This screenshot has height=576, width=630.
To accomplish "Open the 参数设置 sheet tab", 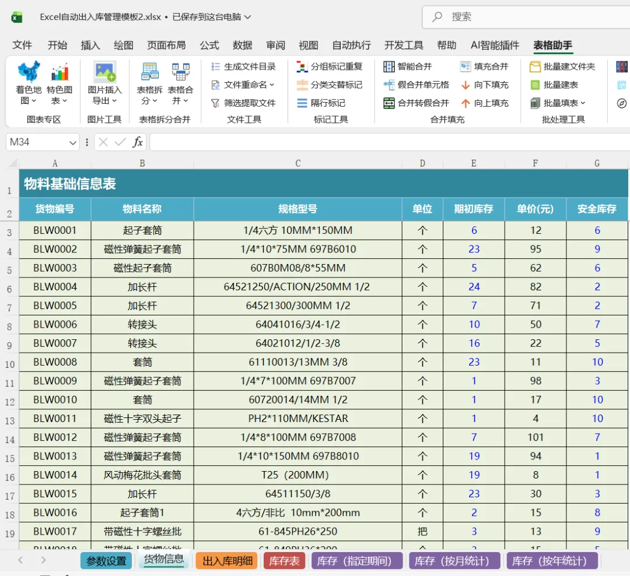I will click(106, 561).
